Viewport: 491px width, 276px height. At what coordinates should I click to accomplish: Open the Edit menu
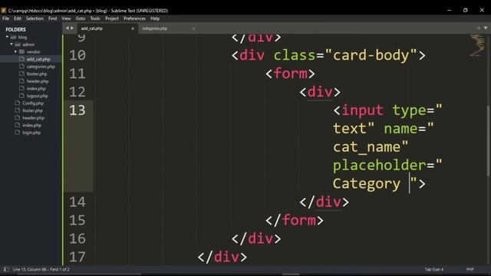(18, 18)
